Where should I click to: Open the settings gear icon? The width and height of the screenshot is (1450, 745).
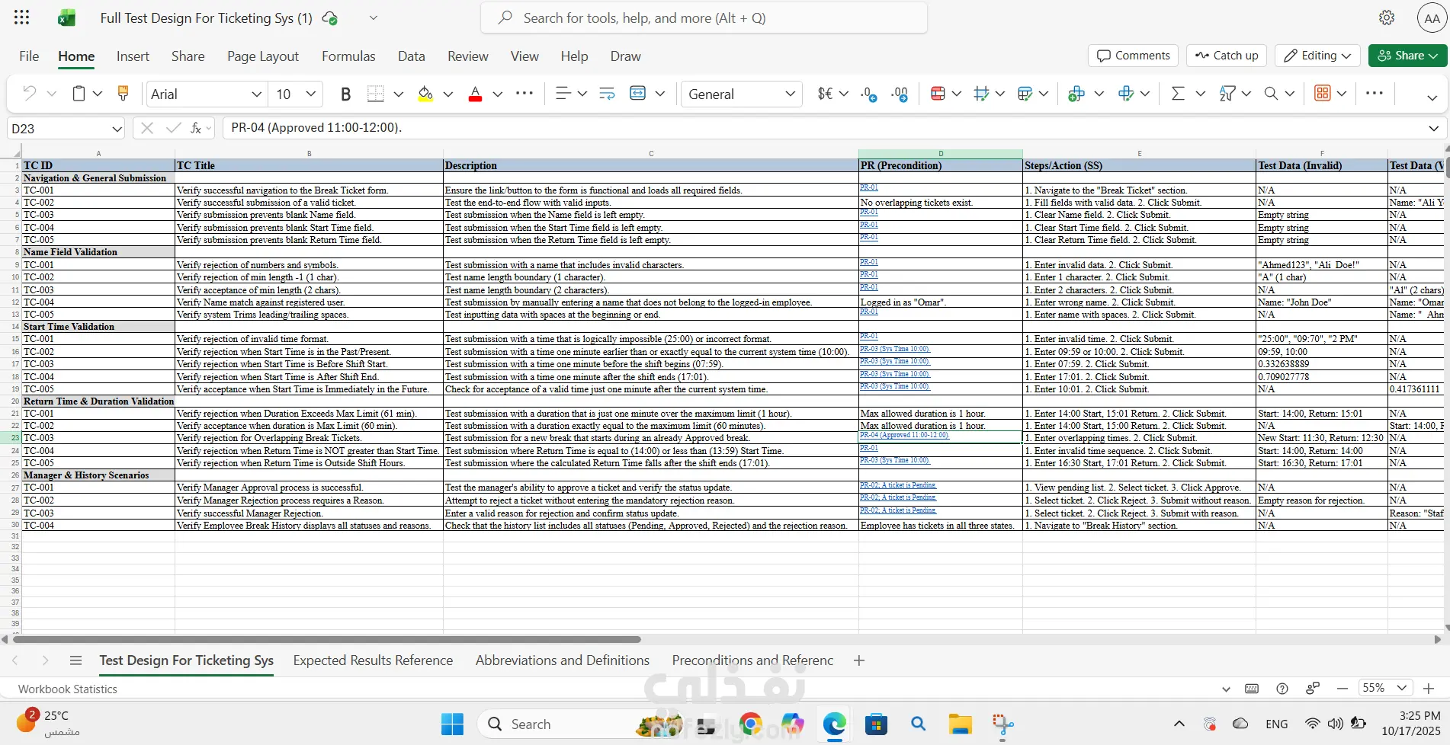pos(1387,18)
